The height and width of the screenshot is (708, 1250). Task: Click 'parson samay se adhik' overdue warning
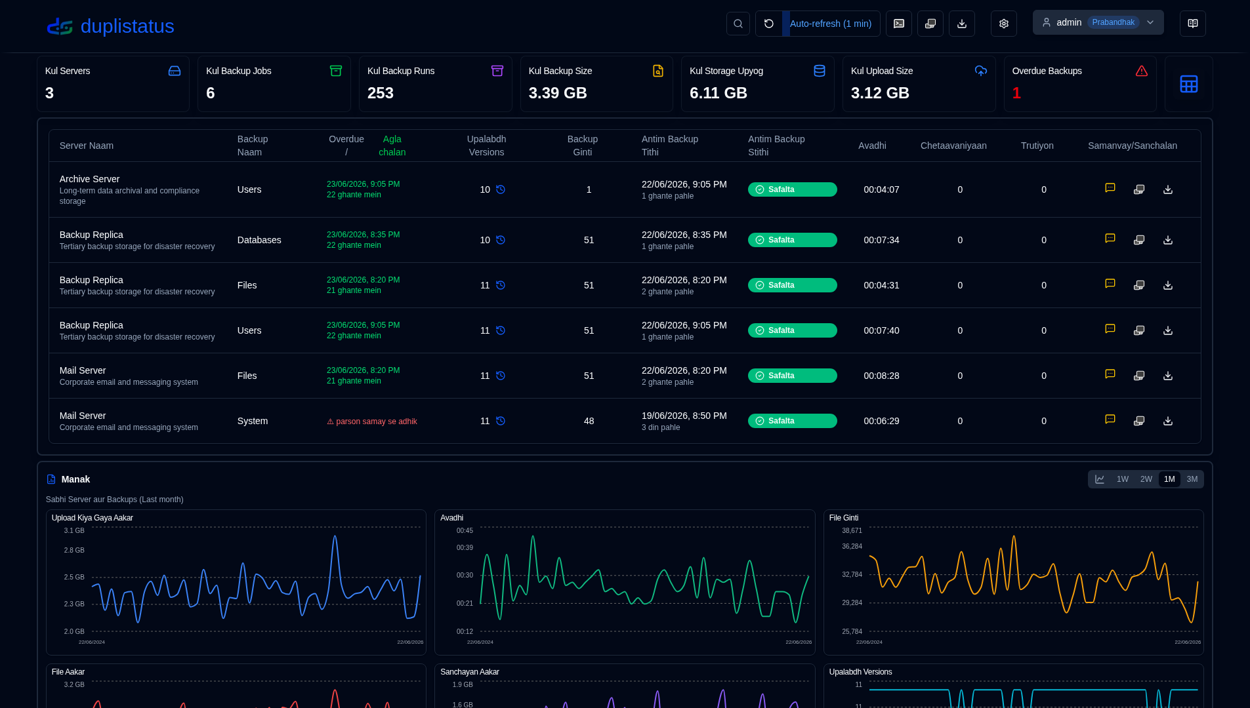[372, 422]
